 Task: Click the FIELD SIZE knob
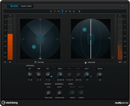coord(48,93)
